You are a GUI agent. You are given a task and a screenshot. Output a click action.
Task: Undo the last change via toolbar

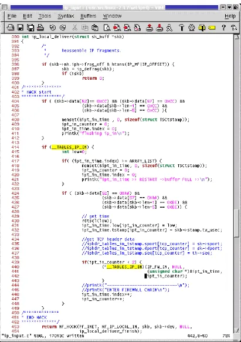[52, 28]
